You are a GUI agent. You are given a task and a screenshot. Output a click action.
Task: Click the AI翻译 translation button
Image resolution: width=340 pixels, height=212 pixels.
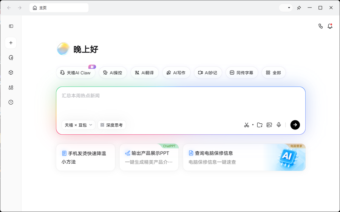(x=144, y=73)
